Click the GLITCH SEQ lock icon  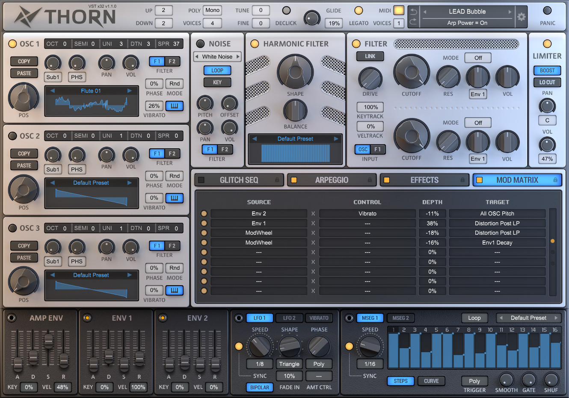(x=277, y=180)
